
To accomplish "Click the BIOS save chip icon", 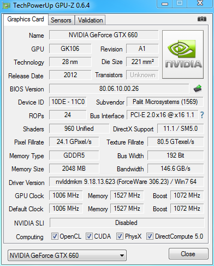I will tap(198, 89).
